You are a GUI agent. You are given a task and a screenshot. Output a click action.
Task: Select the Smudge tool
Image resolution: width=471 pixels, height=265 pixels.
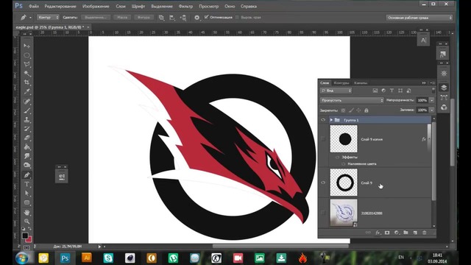tap(26, 156)
